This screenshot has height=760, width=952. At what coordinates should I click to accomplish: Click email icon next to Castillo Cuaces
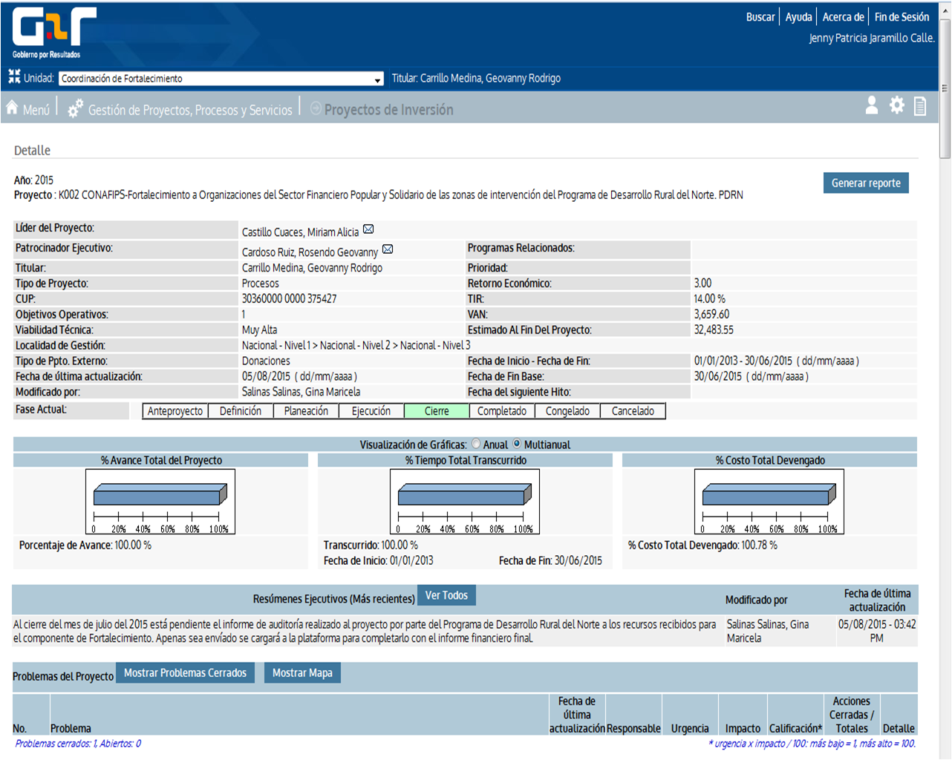click(x=368, y=229)
